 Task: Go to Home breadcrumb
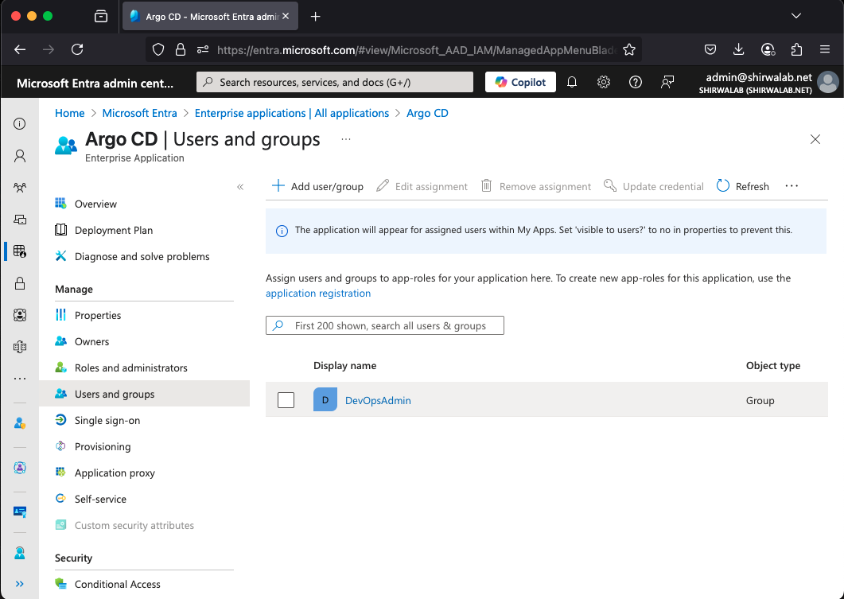click(69, 113)
